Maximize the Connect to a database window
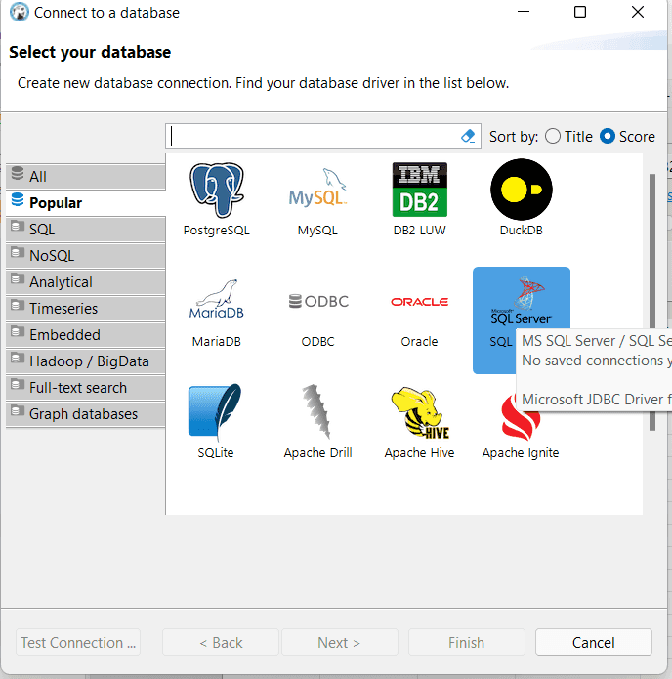The width and height of the screenshot is (672, 679). click(580, 12)
